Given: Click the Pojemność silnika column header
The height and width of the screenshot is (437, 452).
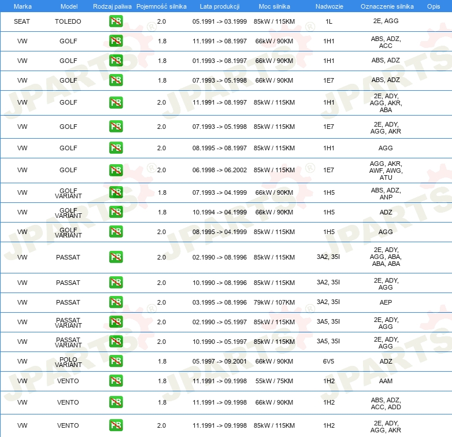Looking at the screenshot, I should tap(161, 6).
